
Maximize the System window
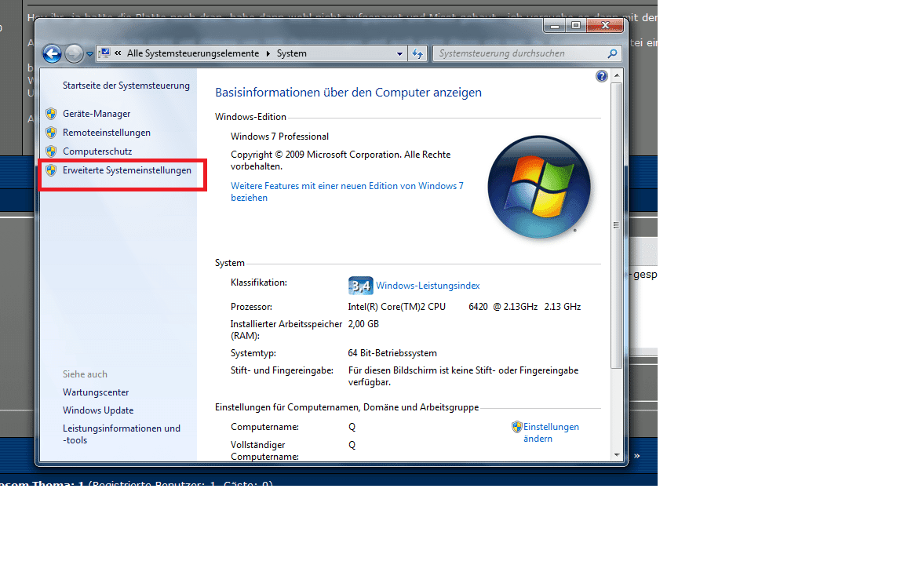(x=575, y=25)
